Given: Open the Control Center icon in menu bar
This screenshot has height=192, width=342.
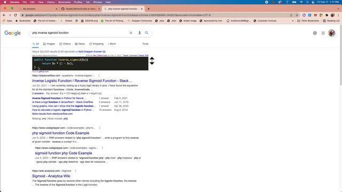Looking at the screenshot, I should tap(313, 2).
